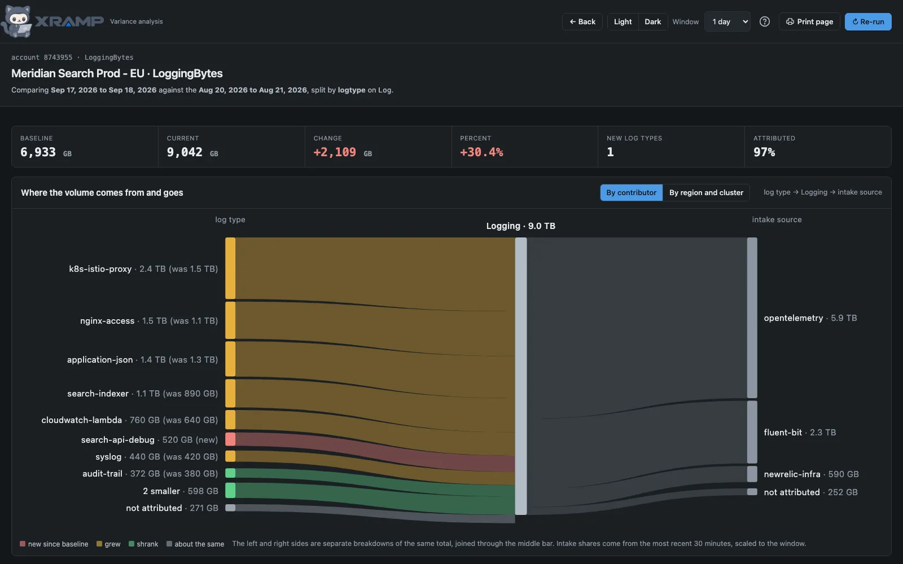Click the central Logging 9.0 TB bar
Image resolution: width=903 pixels, height=564 pixels.
(521, 376)
